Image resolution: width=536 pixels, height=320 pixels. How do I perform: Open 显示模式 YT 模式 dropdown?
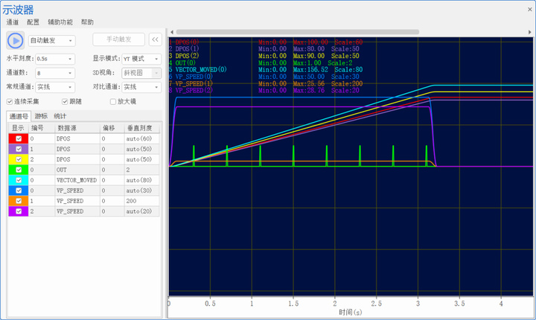point(141,59)
